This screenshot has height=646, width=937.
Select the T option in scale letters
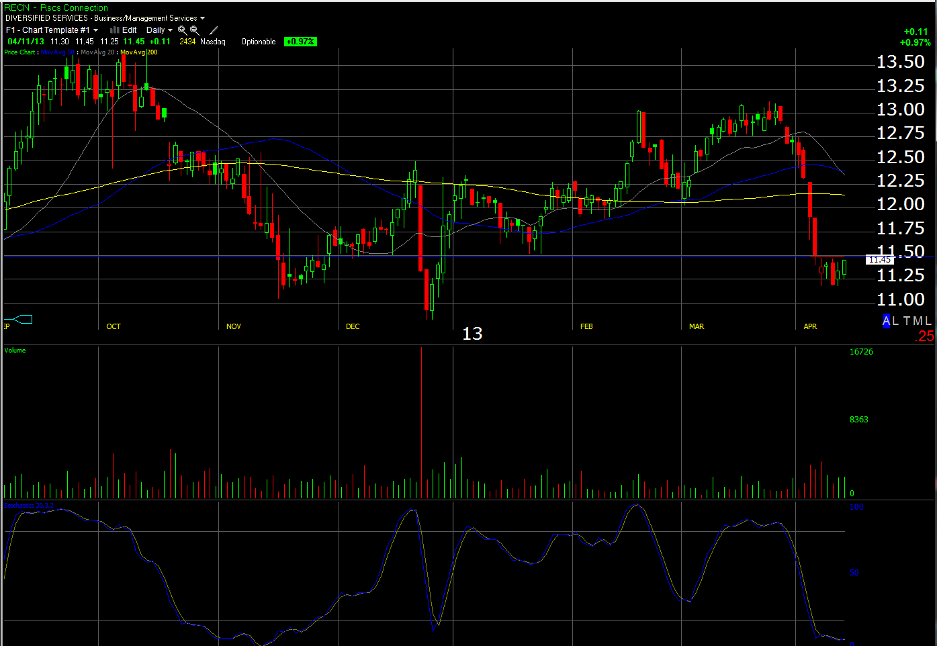coord(906,321)
